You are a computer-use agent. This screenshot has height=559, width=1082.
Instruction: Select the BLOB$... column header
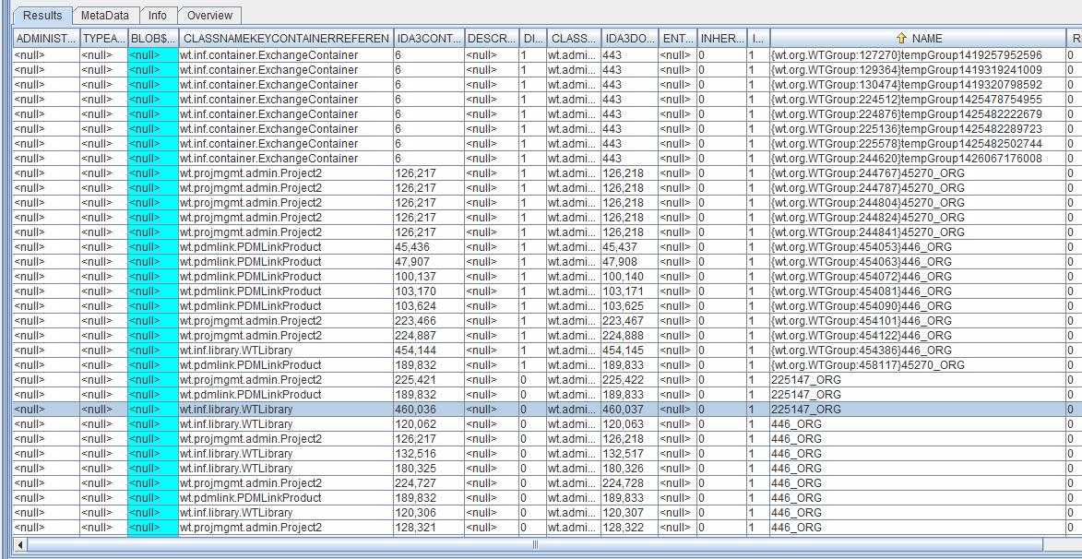click(x=153, y=39)
